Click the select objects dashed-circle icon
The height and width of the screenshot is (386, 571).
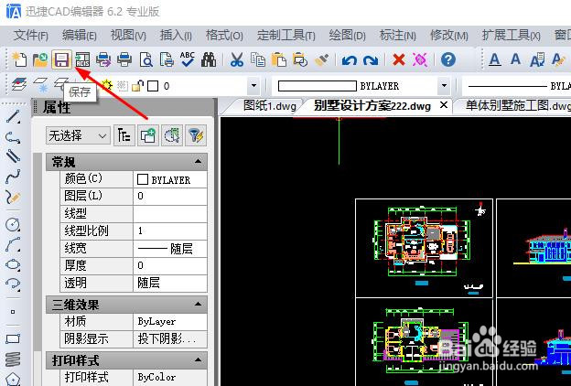[x=172, y=135]
